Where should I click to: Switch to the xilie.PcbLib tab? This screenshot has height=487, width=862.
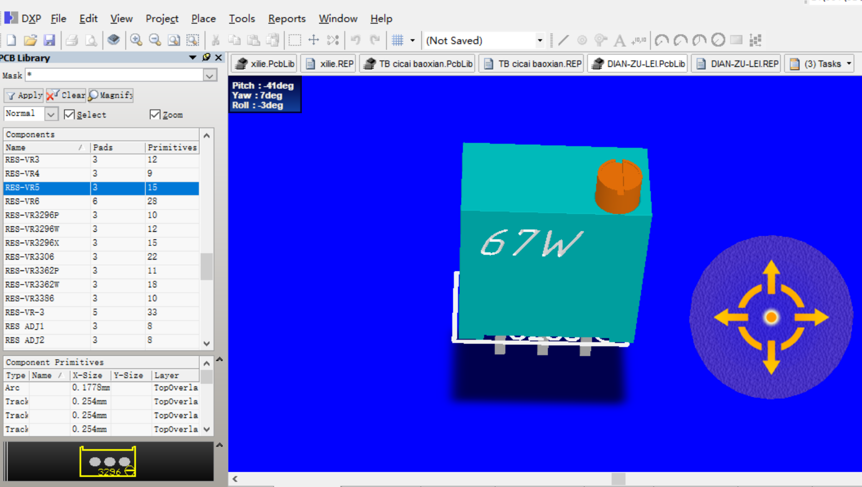pos(264,64)
